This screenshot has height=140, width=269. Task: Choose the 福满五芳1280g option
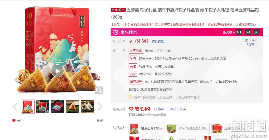(x=146, y=128)
